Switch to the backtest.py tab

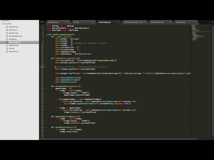coord(181,22)
